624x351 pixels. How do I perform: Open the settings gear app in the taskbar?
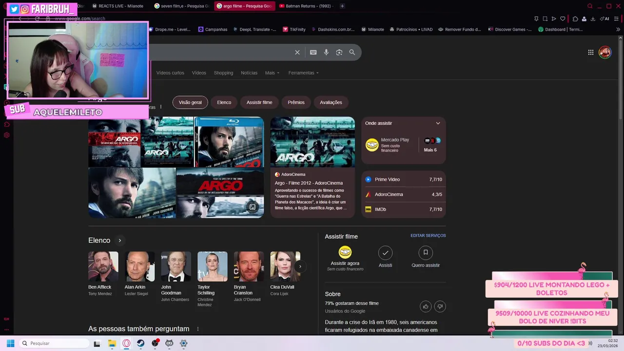tap(184, 343)
